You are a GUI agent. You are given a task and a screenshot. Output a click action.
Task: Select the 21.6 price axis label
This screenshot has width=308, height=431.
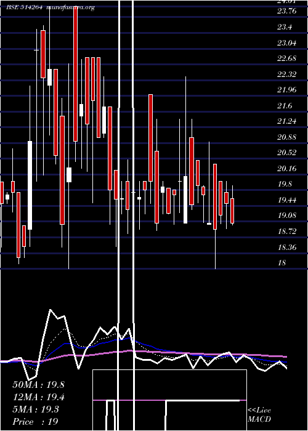coord(285,105)
